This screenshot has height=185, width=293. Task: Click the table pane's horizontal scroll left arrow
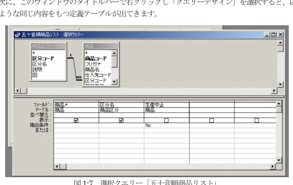point(18,91)
